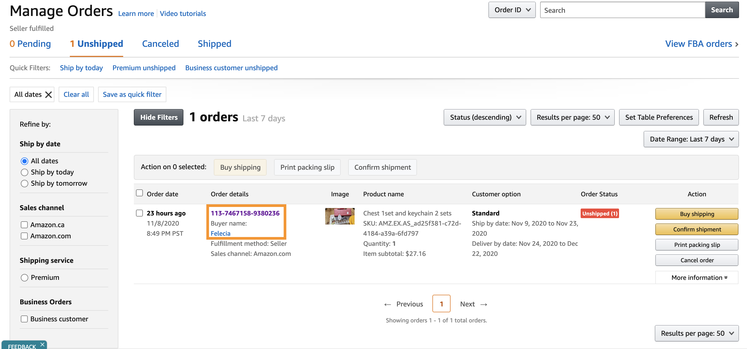Click the View FBA orders arrow
This screenshot has height=349, width=747.
737,44
